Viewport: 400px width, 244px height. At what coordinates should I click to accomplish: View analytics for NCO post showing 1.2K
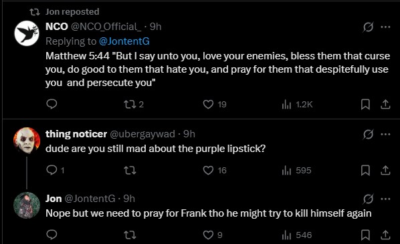297,104
